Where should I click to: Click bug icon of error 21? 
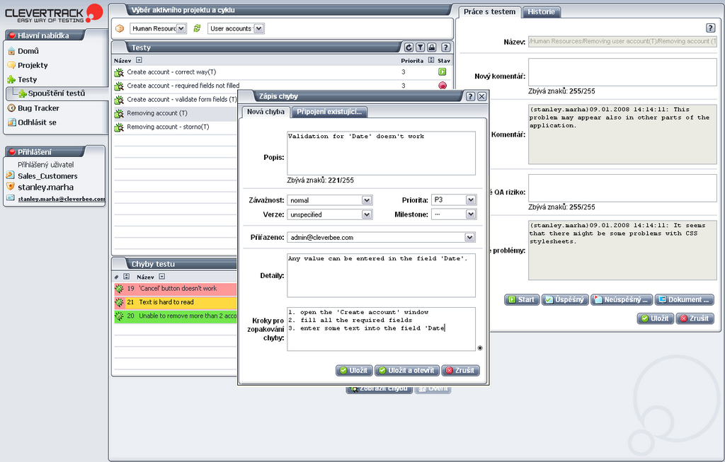point(119,302)
